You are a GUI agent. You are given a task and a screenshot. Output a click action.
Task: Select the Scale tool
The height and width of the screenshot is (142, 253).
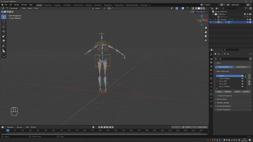pos(4,36)
